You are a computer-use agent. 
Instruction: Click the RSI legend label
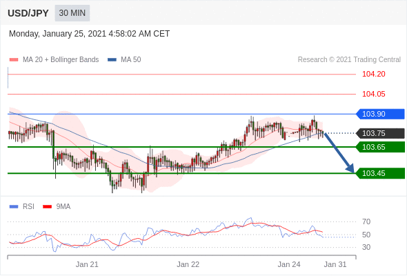(x=28, y=207)
